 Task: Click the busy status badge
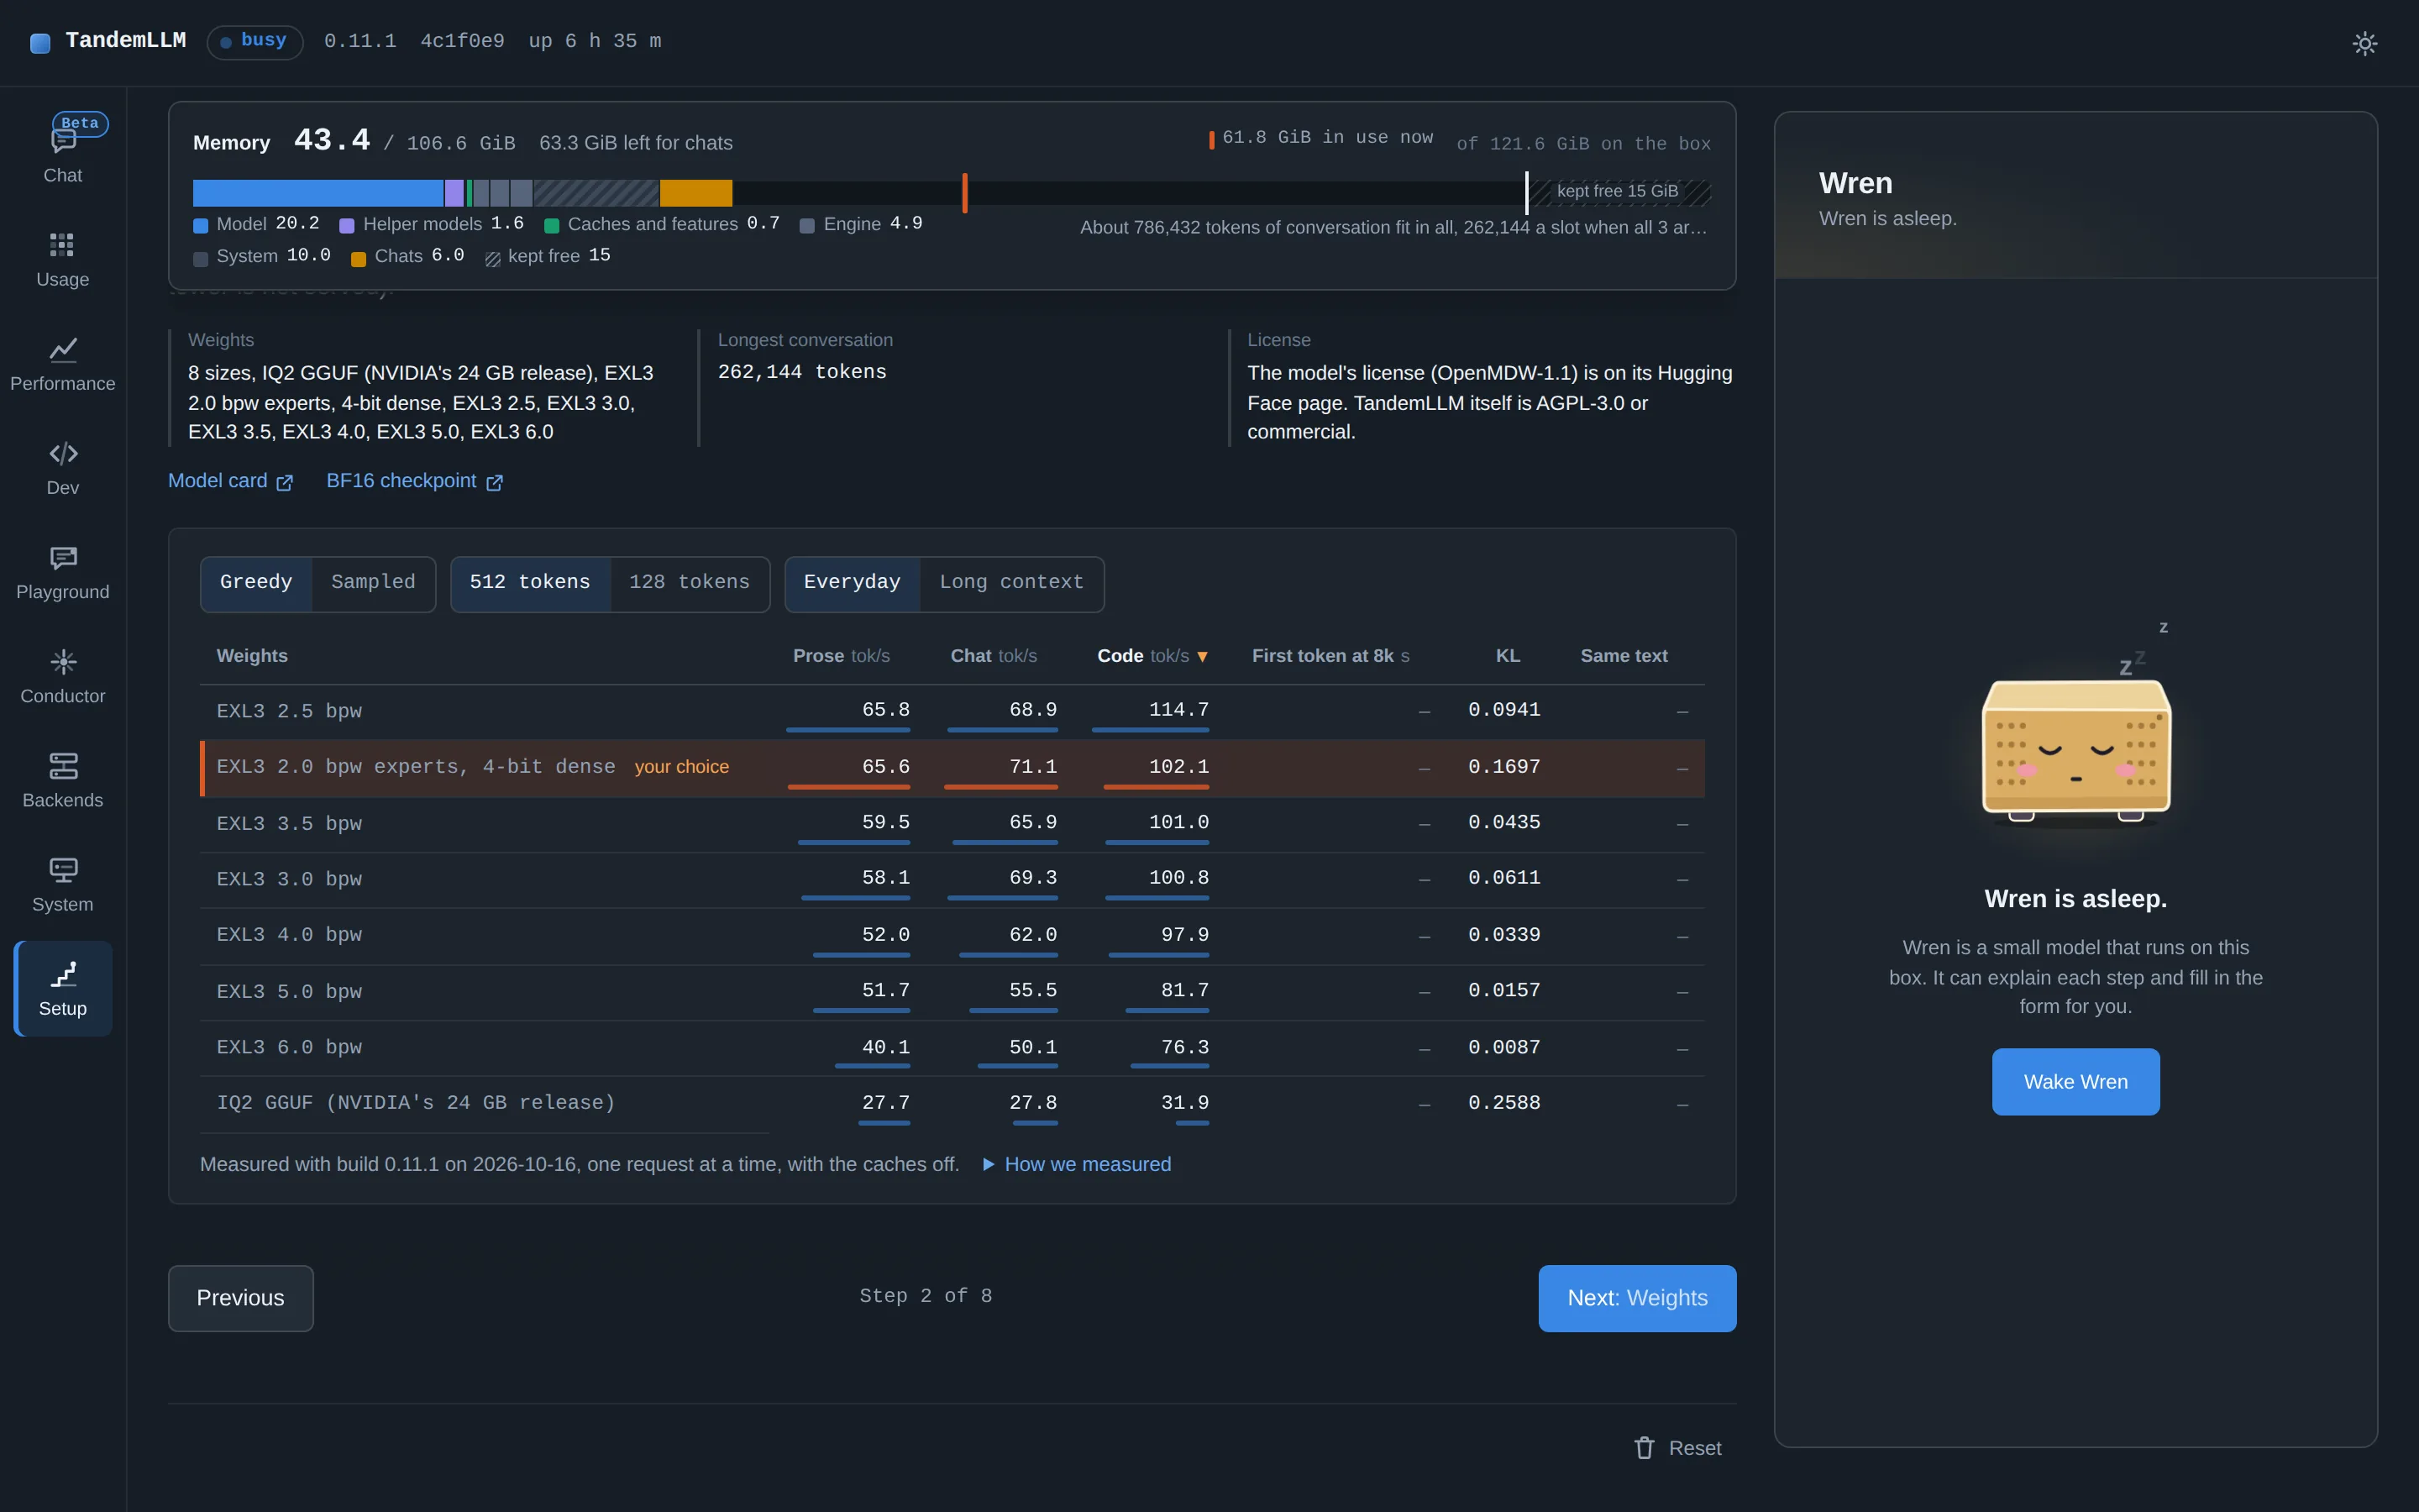[254, 42]
